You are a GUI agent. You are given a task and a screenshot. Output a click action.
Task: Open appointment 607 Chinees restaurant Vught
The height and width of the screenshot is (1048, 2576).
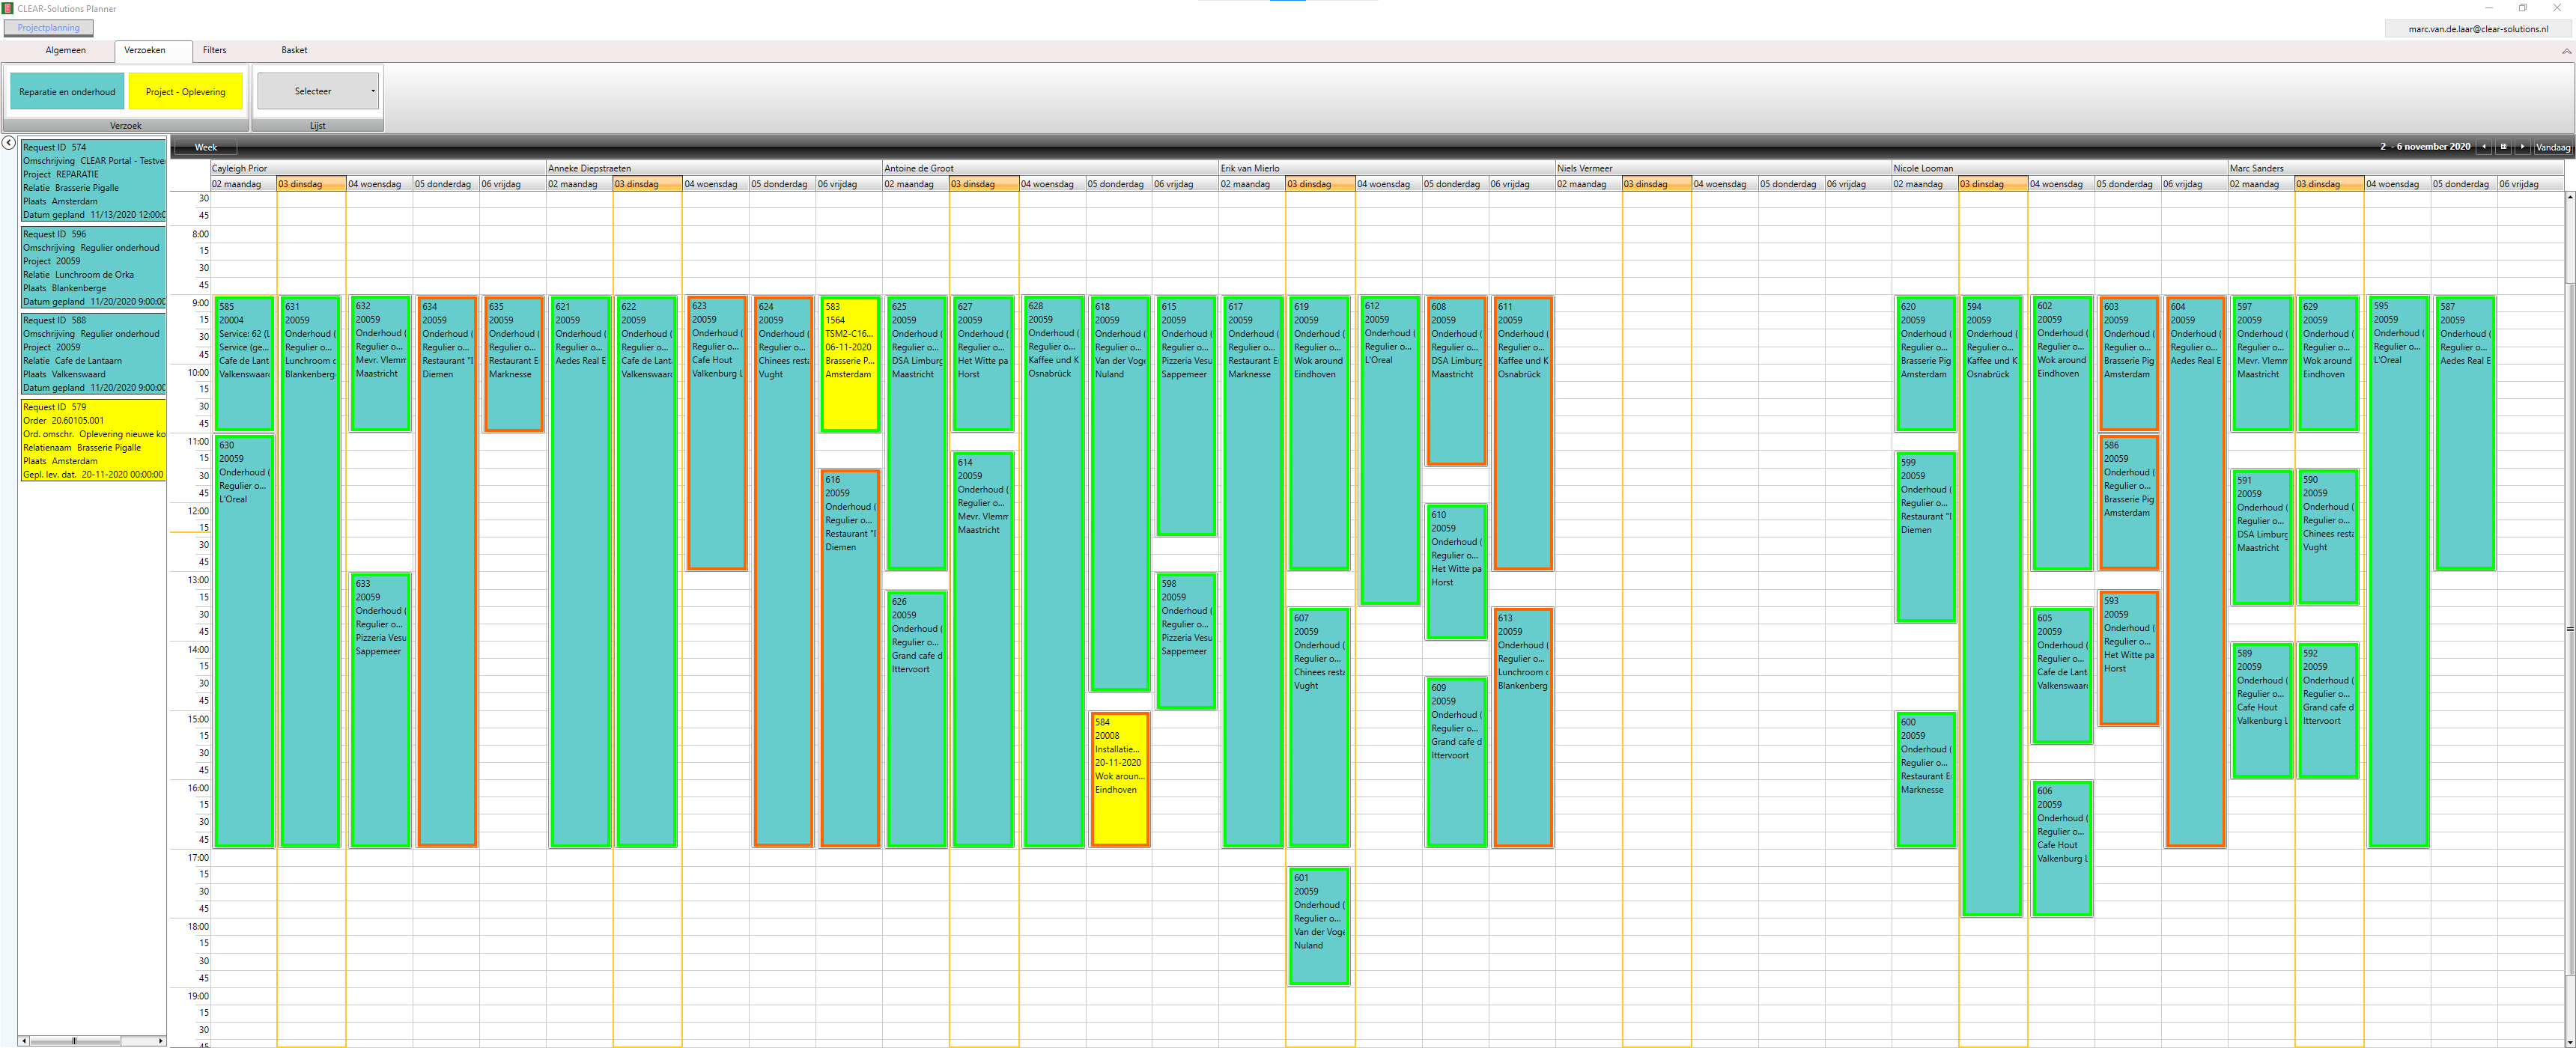pyautogui.click(x=1319, y=728)
